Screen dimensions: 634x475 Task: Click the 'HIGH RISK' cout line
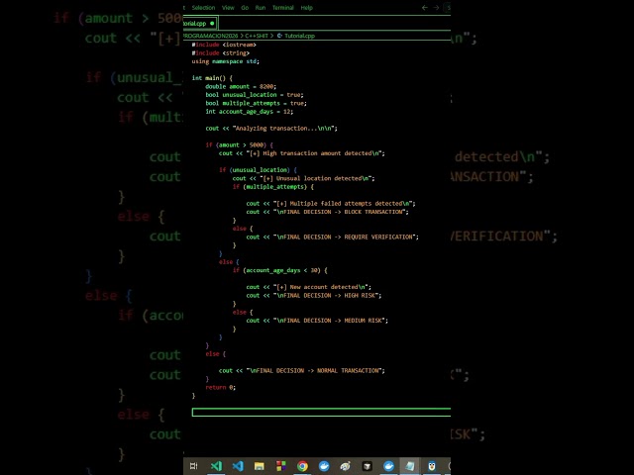(x=314, y=296)
